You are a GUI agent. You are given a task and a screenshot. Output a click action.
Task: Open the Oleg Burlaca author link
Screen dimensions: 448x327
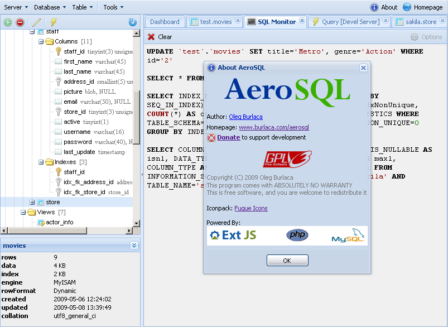point(245,117)
